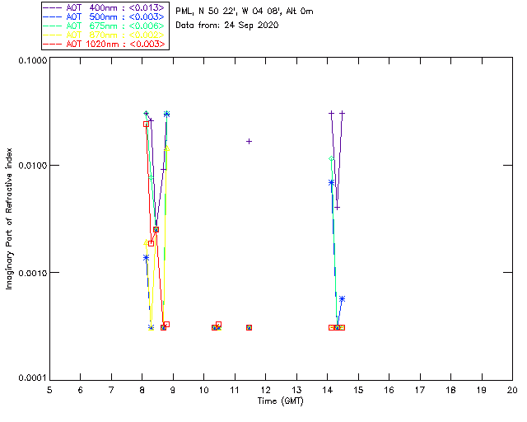Click the red square marker near 10.5 GMT

tap(218, 325)
